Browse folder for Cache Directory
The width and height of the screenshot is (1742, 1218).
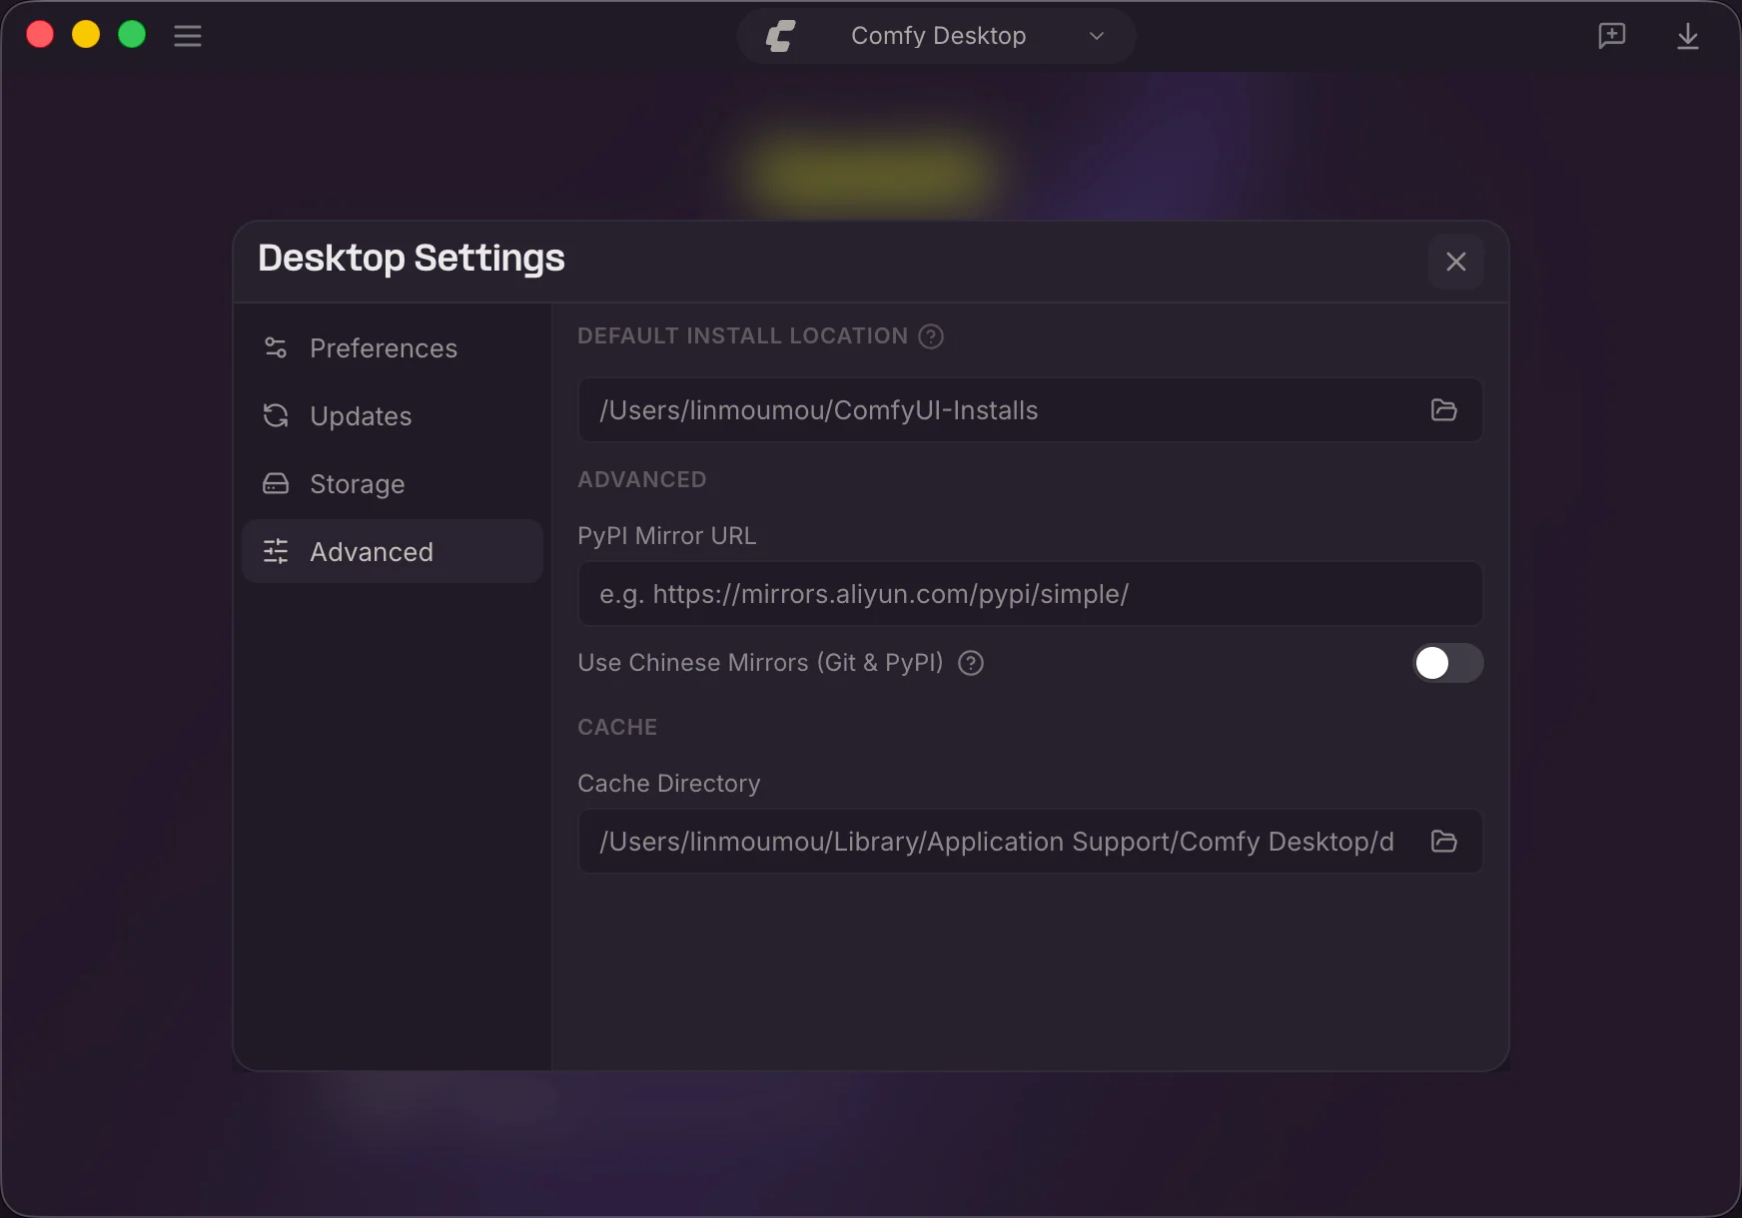point(1444,842)
